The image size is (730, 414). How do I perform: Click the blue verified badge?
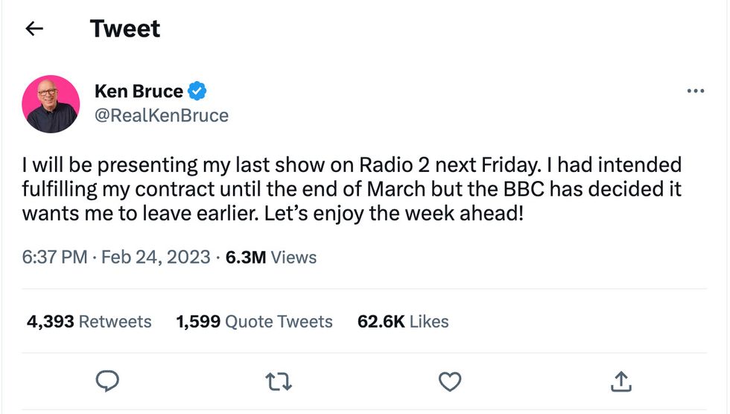(197, 92)
